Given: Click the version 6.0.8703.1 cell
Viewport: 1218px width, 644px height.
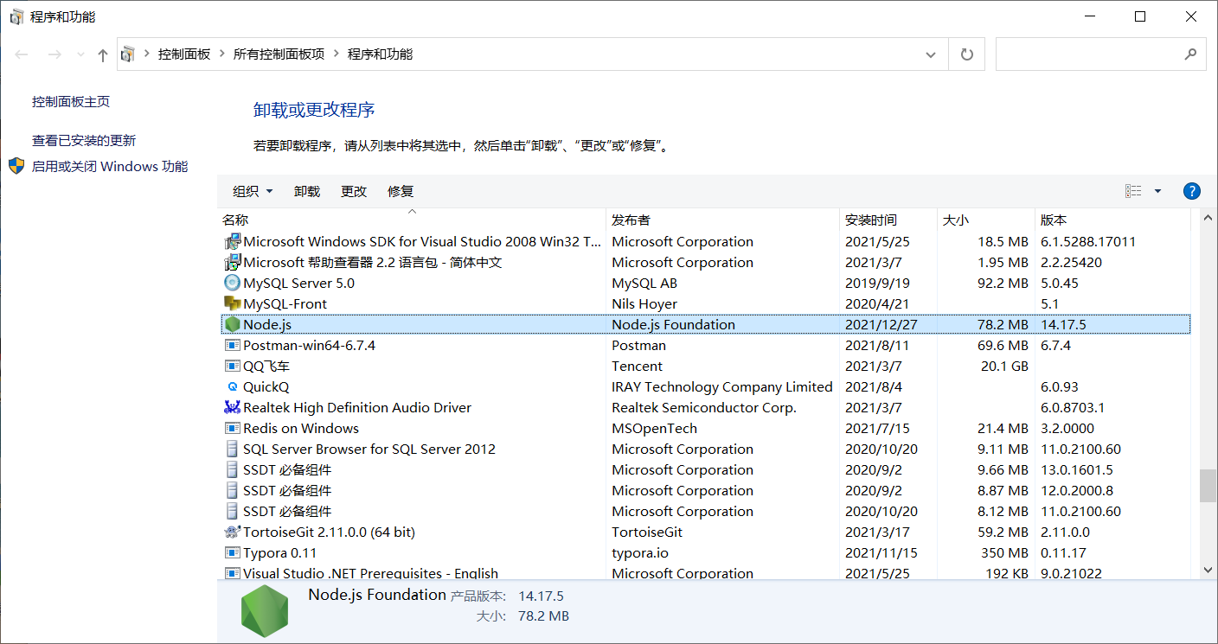Looking at the screenshot, I should 1074,407.
